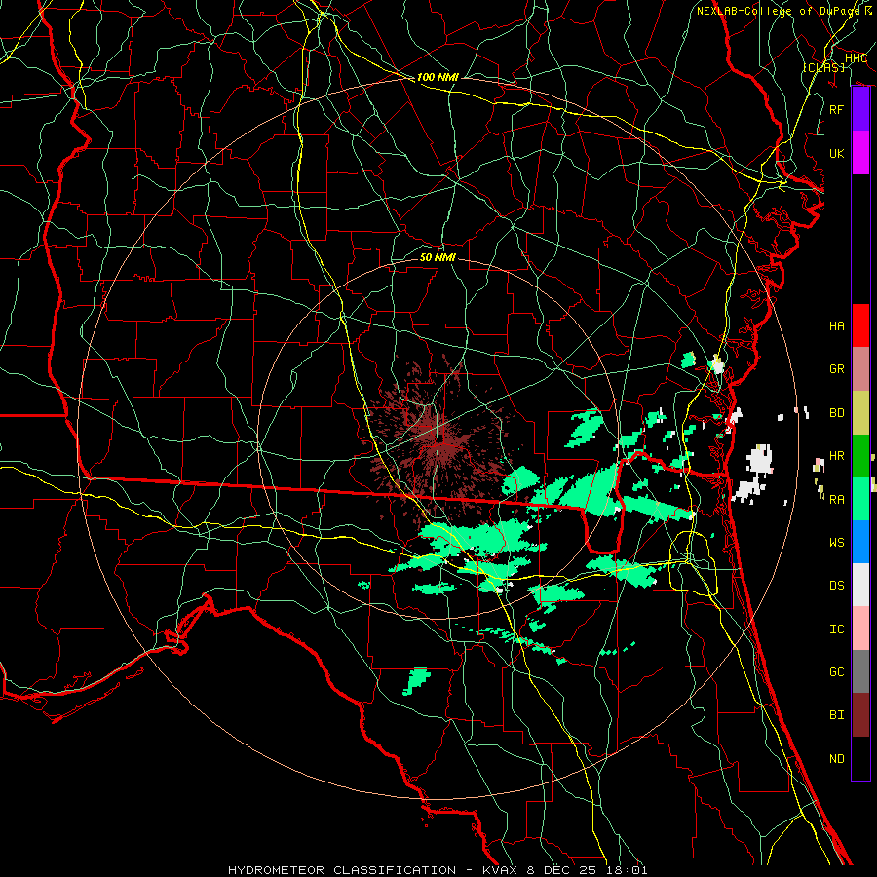
Task: Click the ND black legend swatch
Action: [x=860, y=758]
